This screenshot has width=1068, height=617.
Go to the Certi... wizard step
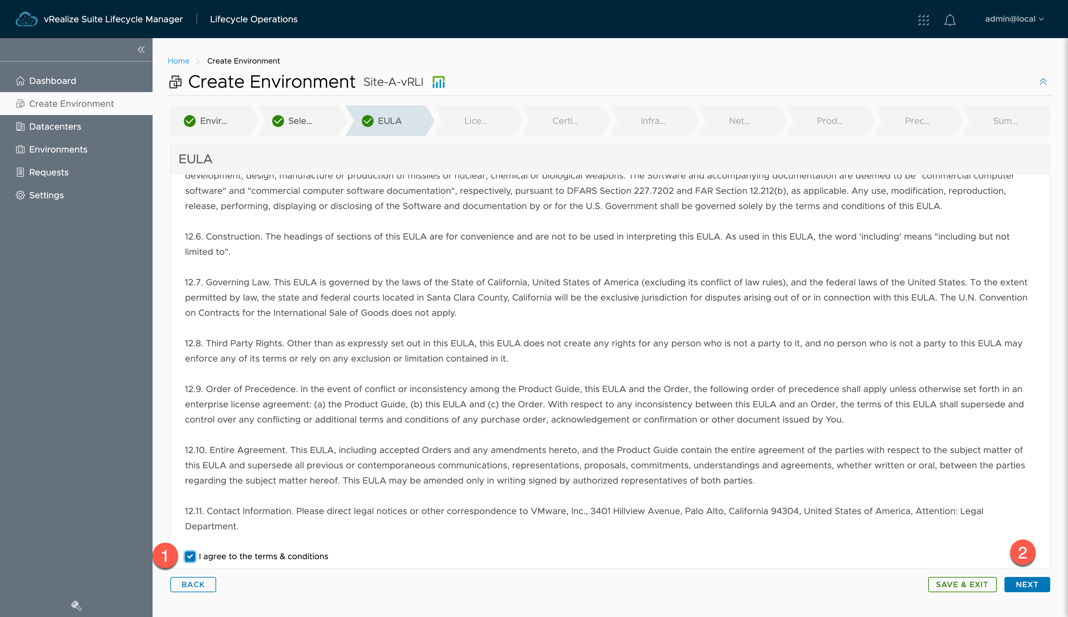click(565, 121)
